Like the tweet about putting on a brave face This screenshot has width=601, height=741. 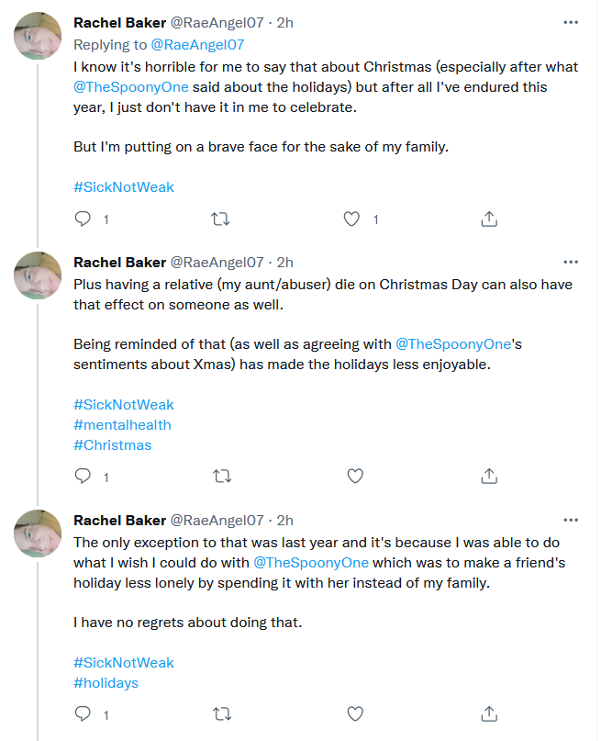[x=351, y=219]
